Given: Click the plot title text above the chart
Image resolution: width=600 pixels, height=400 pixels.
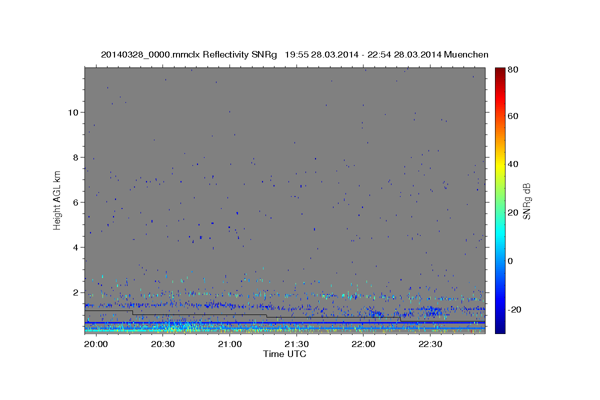Looking at the screenshot, I should pyautogui.click(x=294, y=54).
